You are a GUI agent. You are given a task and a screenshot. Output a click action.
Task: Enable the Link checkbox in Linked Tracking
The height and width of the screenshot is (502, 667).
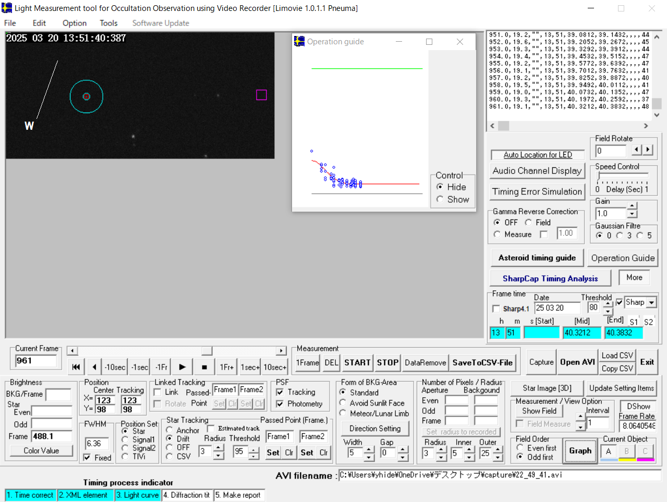click(157, 393)
